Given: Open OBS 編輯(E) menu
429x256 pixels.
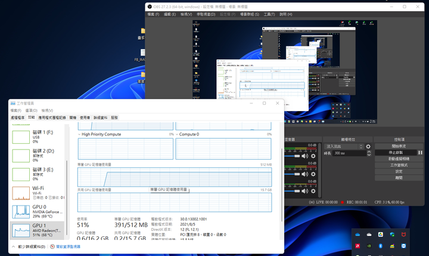Looking at the screenshot, I should point(170,14).
